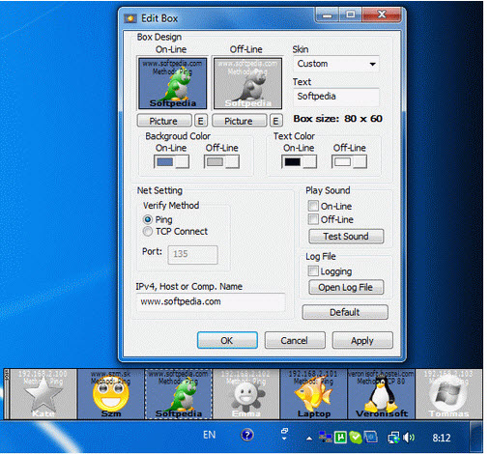Select the Veronisoft penguin box
Screen dimensions: 490x454
[382, 394]
